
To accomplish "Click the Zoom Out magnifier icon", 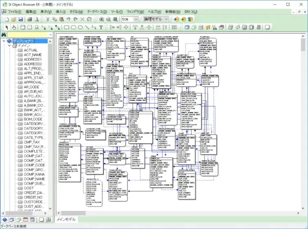I will pyautogui.click(x=108, y=19).
